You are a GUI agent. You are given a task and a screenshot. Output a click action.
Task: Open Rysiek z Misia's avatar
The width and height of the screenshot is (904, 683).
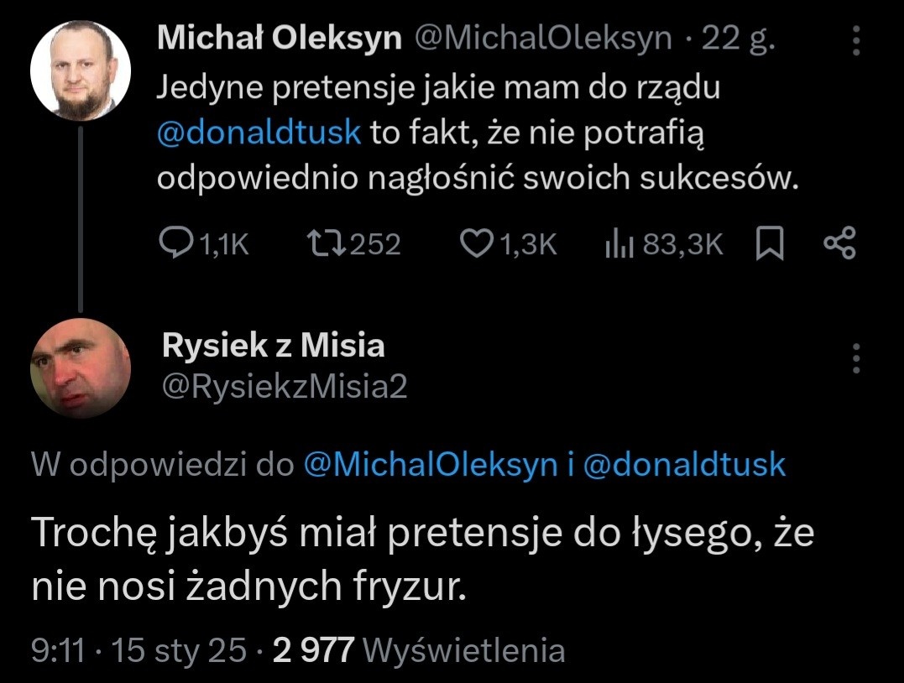tap(80, 368)
